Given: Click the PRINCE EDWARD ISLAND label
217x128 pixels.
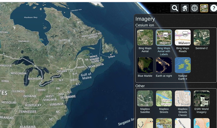Looking at the screenshot, I should point(94,59).
